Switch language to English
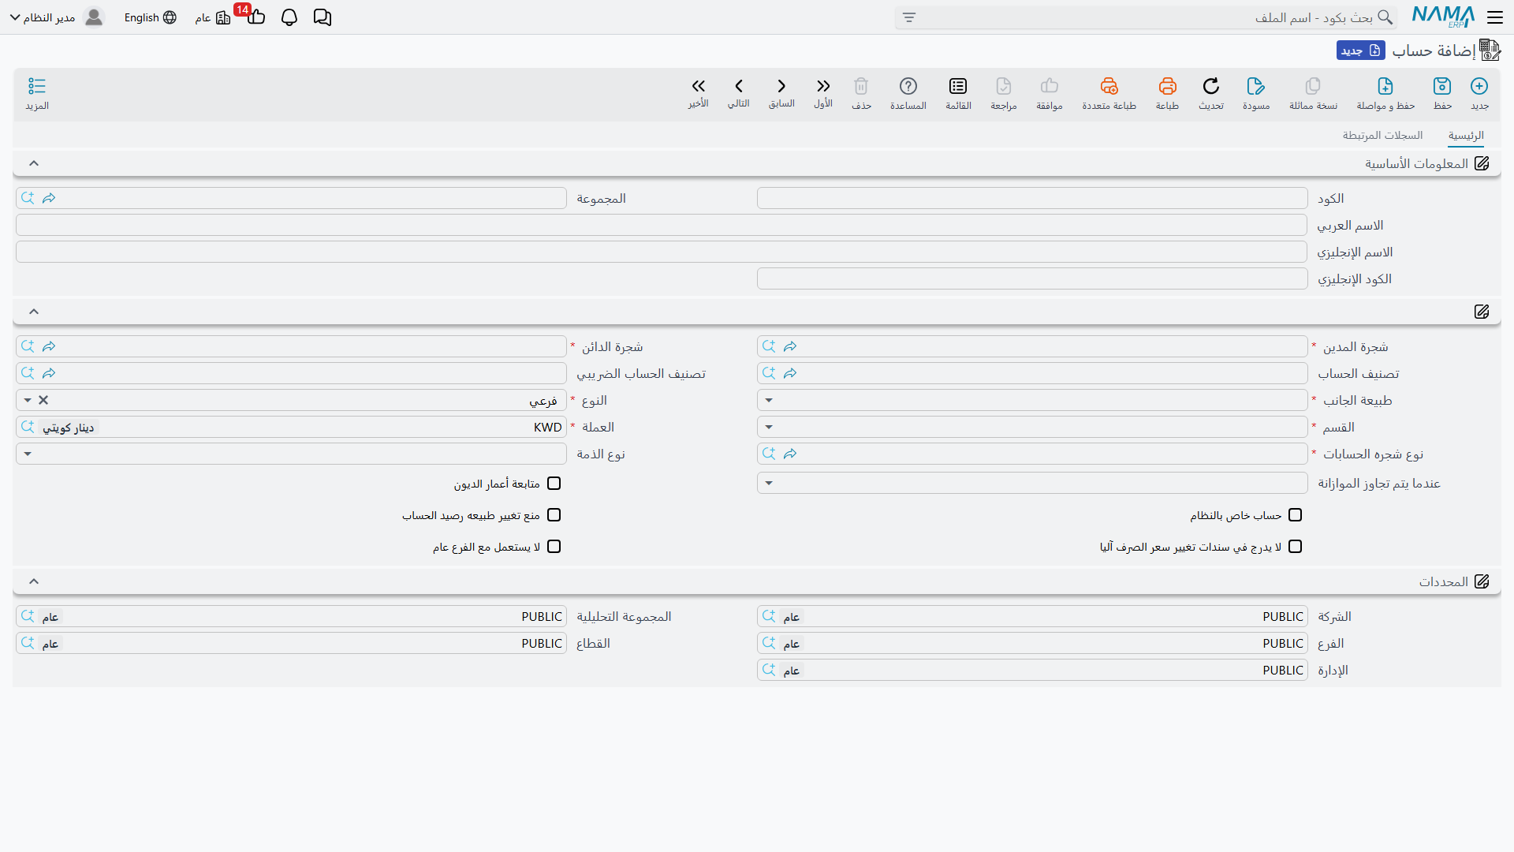Image resolution: width=1514 pixels, height=852 pixels. click(150, 17)
